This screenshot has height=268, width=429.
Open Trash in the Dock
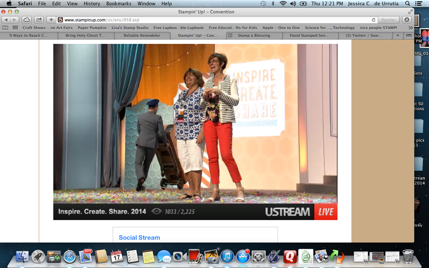pyautogui.click(x=408, y=257)
